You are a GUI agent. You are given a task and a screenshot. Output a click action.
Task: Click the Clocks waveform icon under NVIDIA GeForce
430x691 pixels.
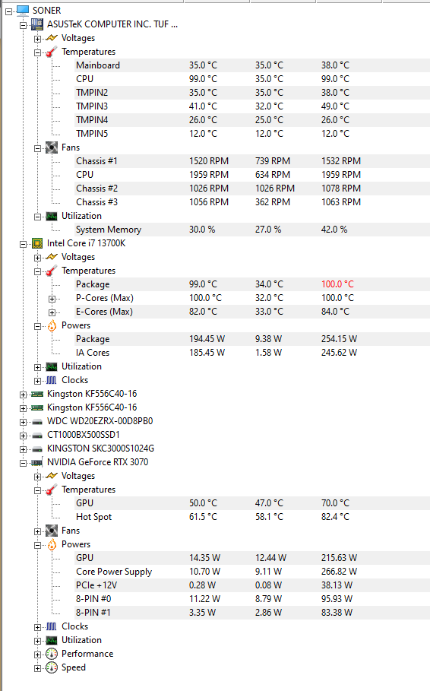click(52, 626)
